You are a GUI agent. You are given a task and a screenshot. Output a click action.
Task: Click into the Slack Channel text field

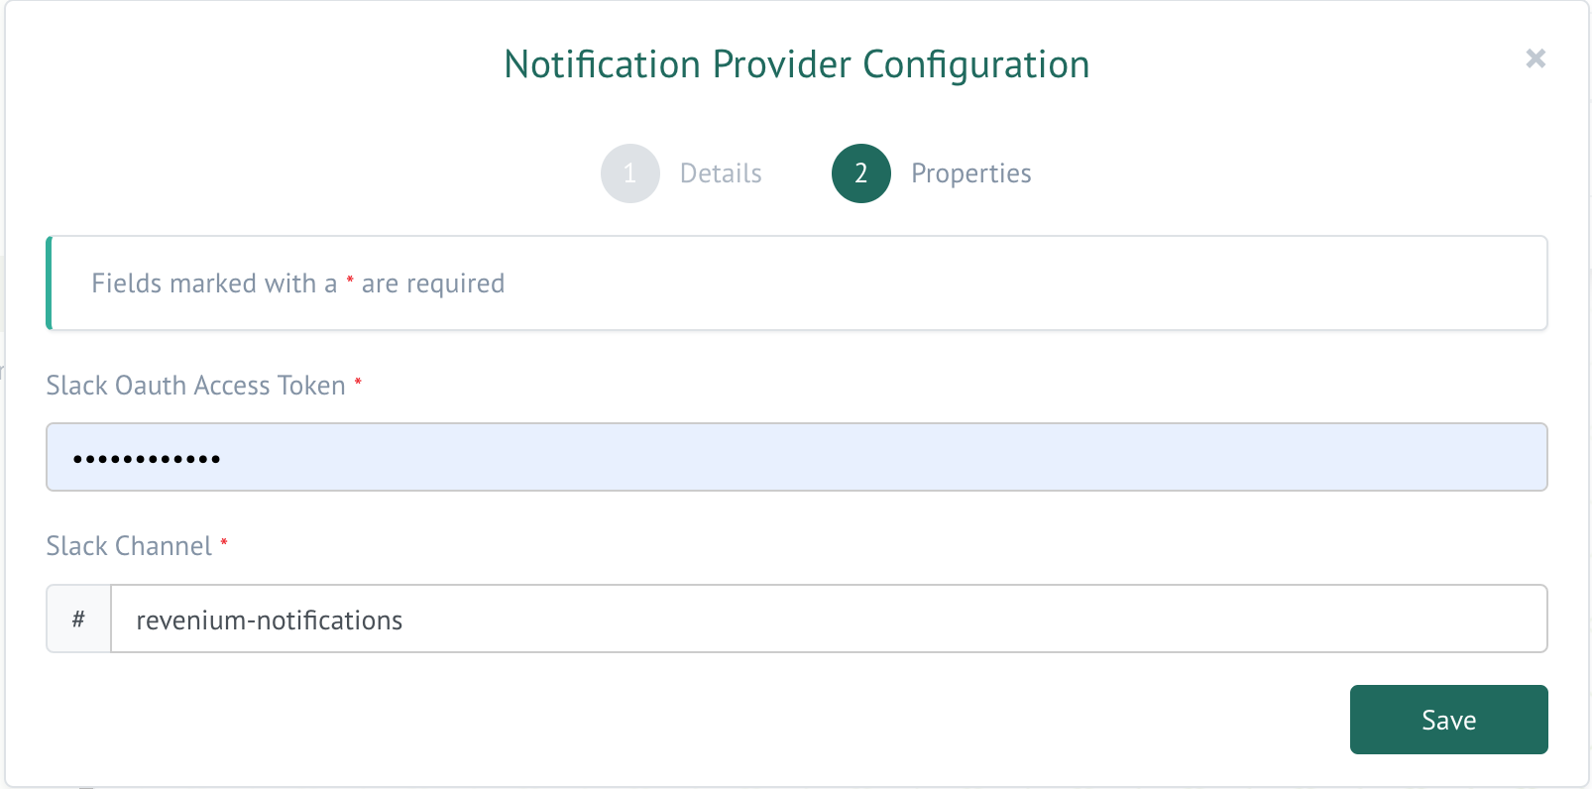click(828, 620)
